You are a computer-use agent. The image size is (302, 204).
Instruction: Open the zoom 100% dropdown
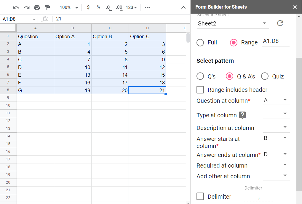click(69, 7)
